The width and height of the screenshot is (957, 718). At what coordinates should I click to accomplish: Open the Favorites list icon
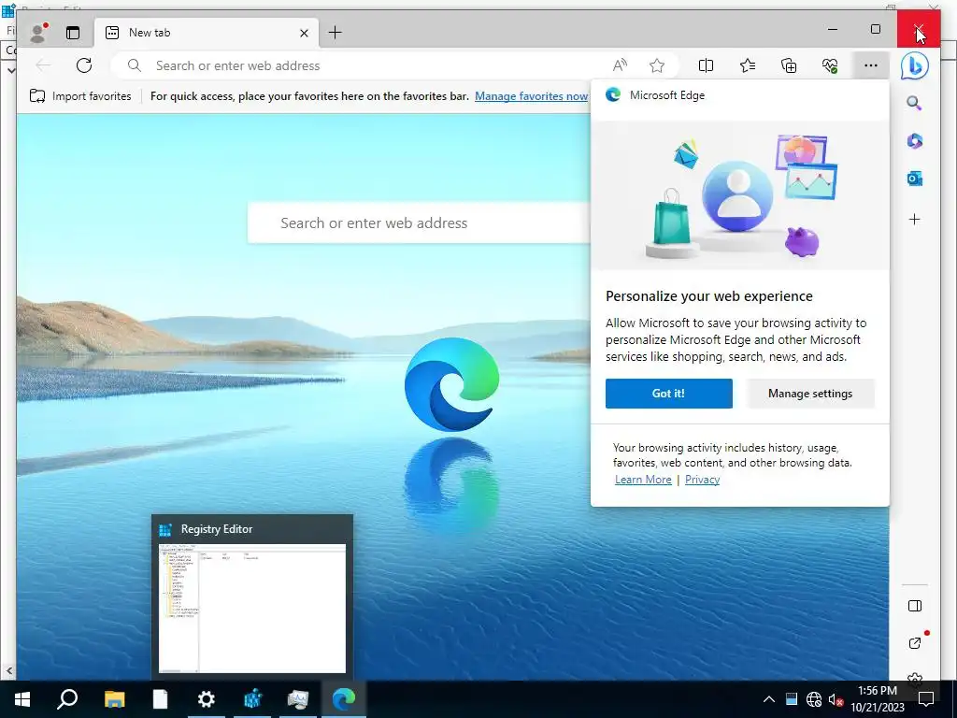pyautogui.click(x=747, y=65)
